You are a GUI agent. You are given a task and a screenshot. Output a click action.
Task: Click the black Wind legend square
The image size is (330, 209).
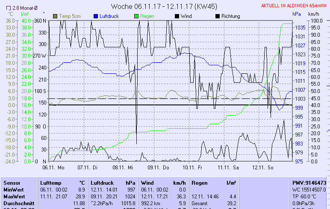tap(177, 16)
